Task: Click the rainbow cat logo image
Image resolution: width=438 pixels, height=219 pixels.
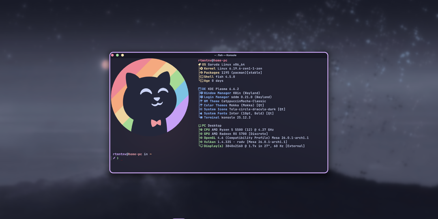Action: coord(150,97)
